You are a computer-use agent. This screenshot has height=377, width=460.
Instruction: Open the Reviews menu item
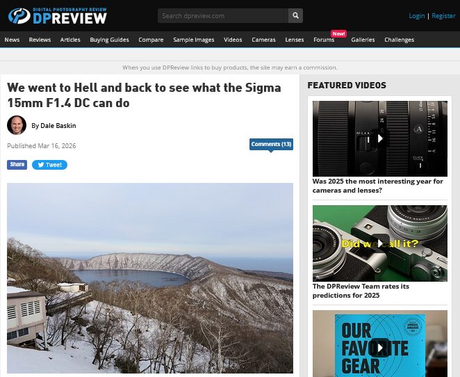(x=40, y=40)
